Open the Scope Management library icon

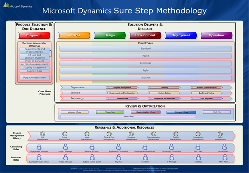(x=65, y=134)
